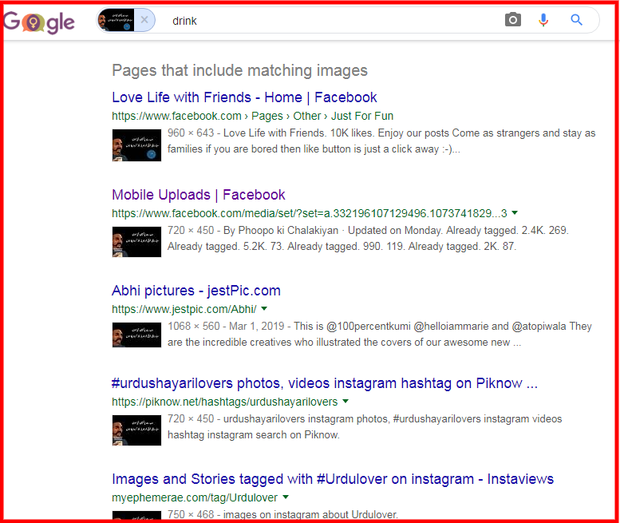Image resolution: width=620 pixels, height=523 pixels.
Task: Open 'Love Life with Friends - Home | Facebook' result
Action: pyautogui.click(x=244, y=97)
